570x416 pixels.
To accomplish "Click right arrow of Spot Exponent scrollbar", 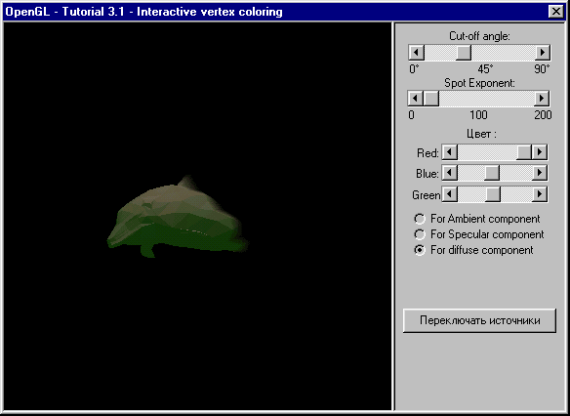I will point(542,99).
